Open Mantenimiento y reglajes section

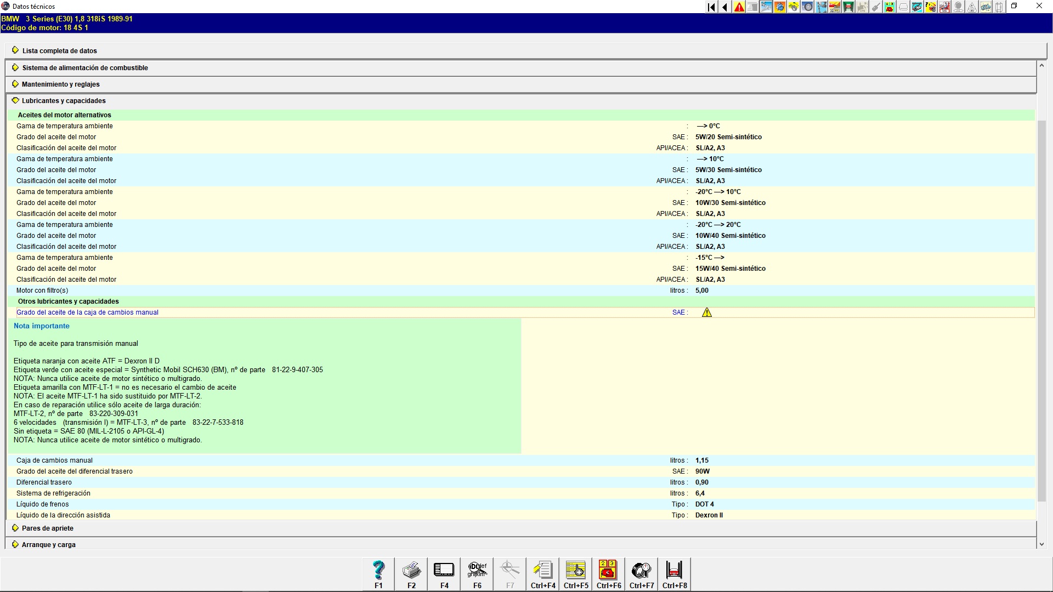point(60,84)
